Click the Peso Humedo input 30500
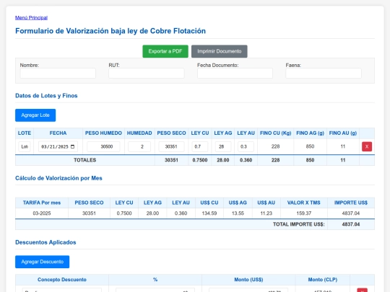This screenshot has width=390, height=292. 103,146
